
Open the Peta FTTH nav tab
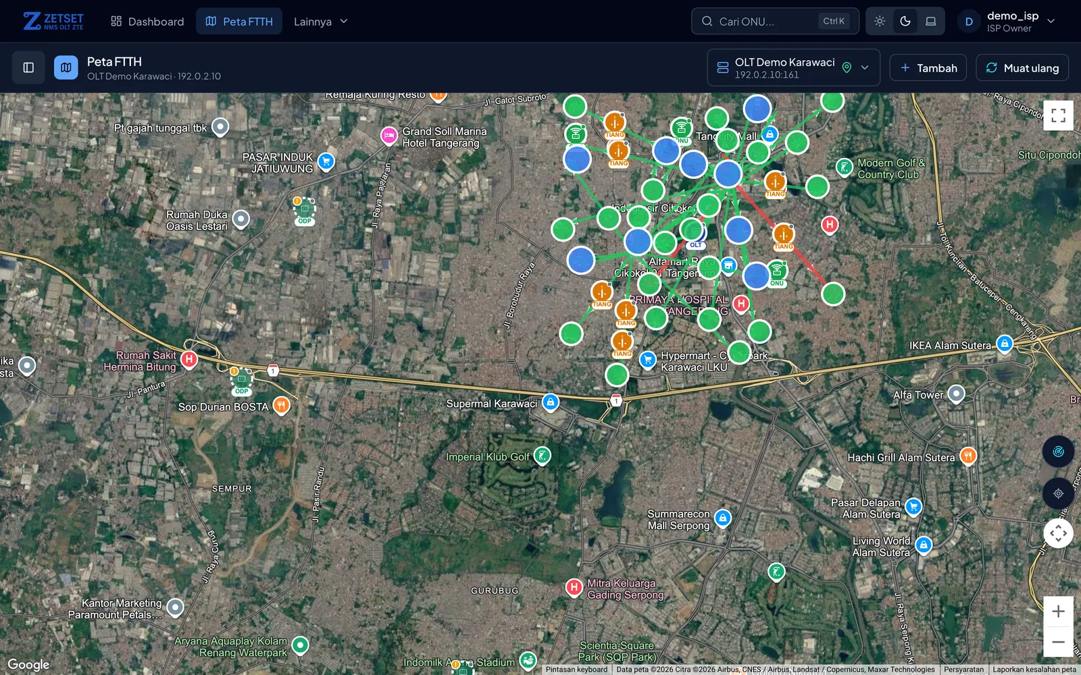pyautogui.click(x=239, y=21)
